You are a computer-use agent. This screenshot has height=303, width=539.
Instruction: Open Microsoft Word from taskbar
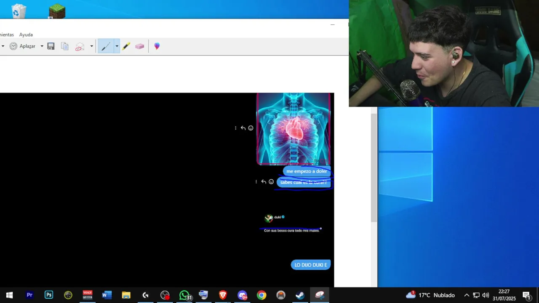click(107, 295)
